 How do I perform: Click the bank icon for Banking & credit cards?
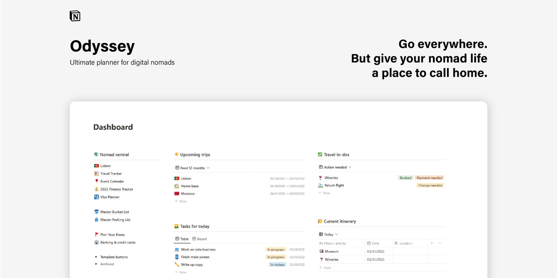[x=96, y=242]
